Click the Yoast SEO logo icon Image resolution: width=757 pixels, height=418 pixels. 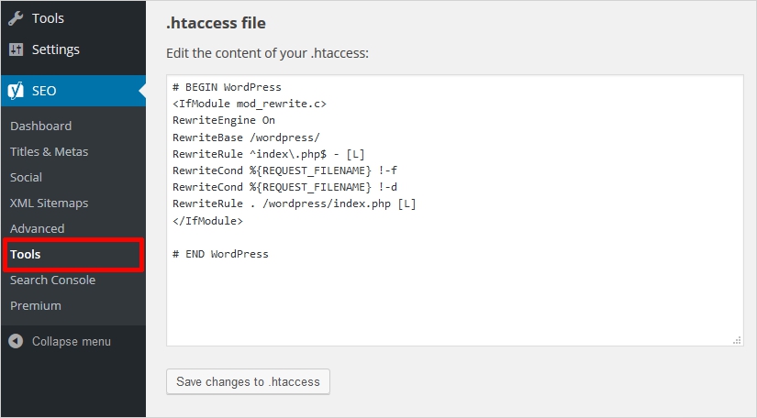click(16, 91)
